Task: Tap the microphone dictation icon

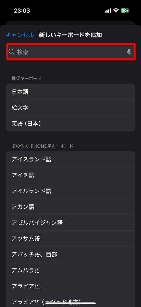Action: point(129,52)
